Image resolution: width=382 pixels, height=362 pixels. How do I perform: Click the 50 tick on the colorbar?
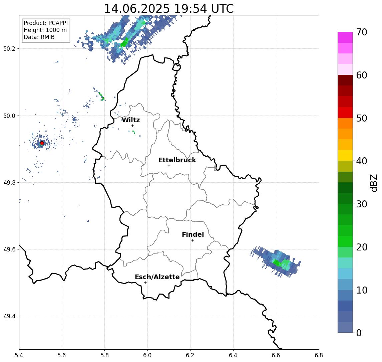tap(362, 118)
